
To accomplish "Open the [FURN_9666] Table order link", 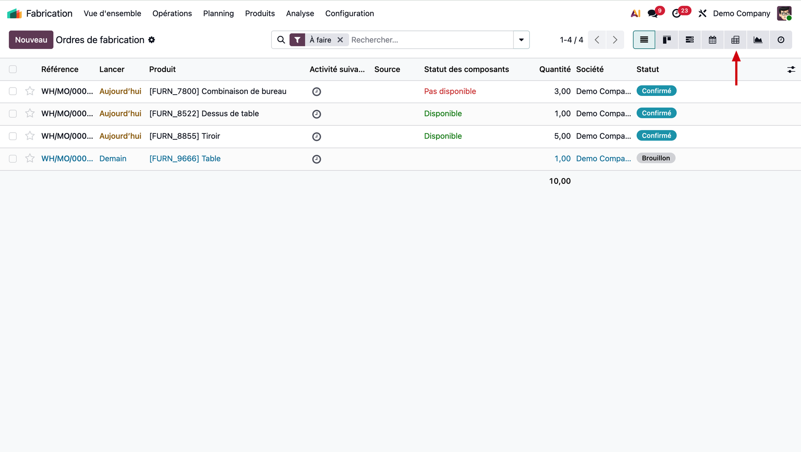I will [x=185, y=158].
